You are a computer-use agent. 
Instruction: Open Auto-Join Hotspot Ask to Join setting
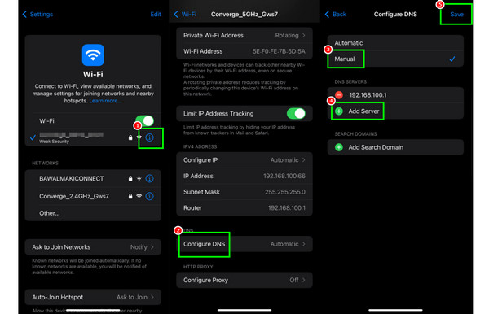pos(93,297)
